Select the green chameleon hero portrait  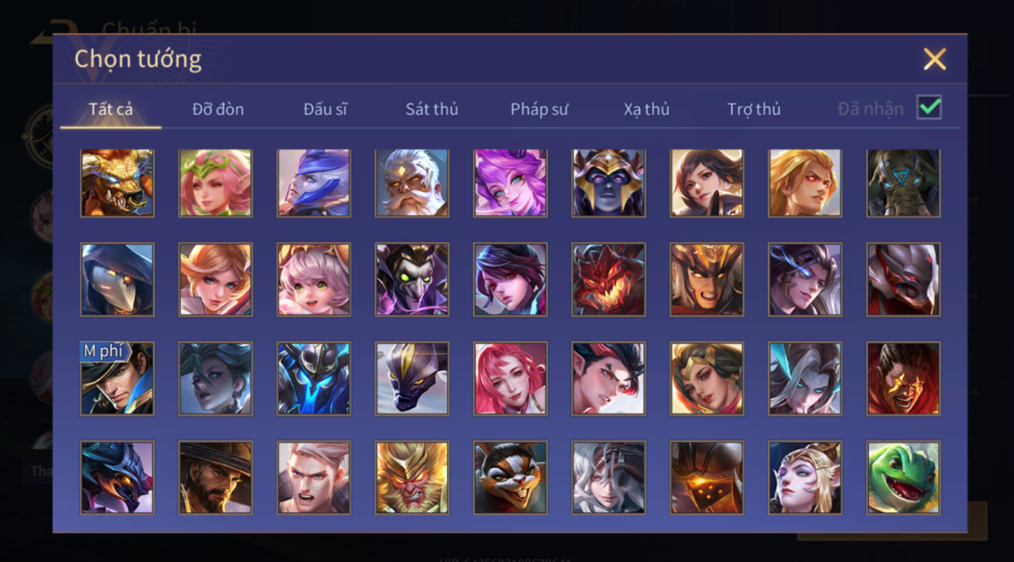coord(903,477)
